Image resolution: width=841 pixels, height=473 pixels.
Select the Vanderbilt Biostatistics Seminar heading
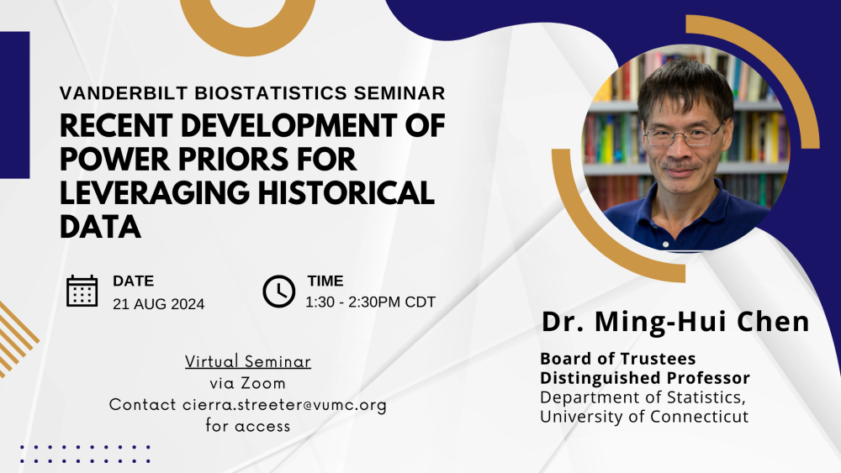tap(252, 92)
